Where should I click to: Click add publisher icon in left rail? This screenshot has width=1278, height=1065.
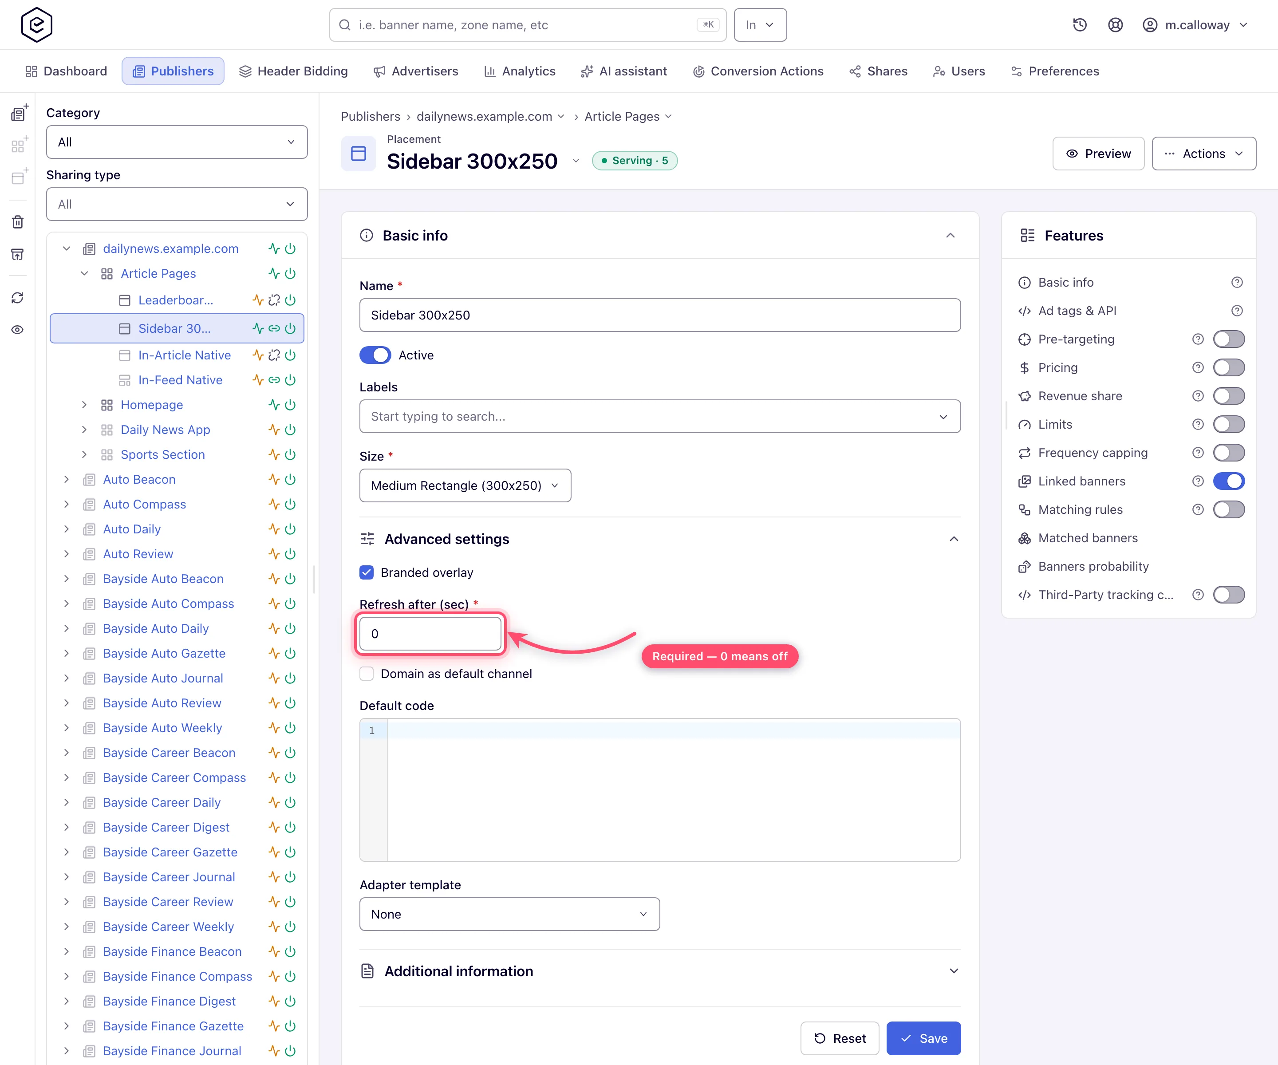pyautogui.click(x=19, y=113)
